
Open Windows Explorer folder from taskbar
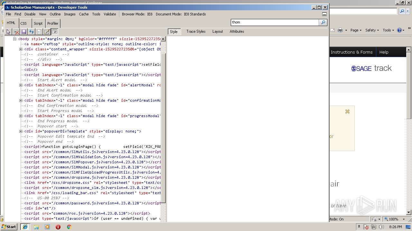click(36, 227)
